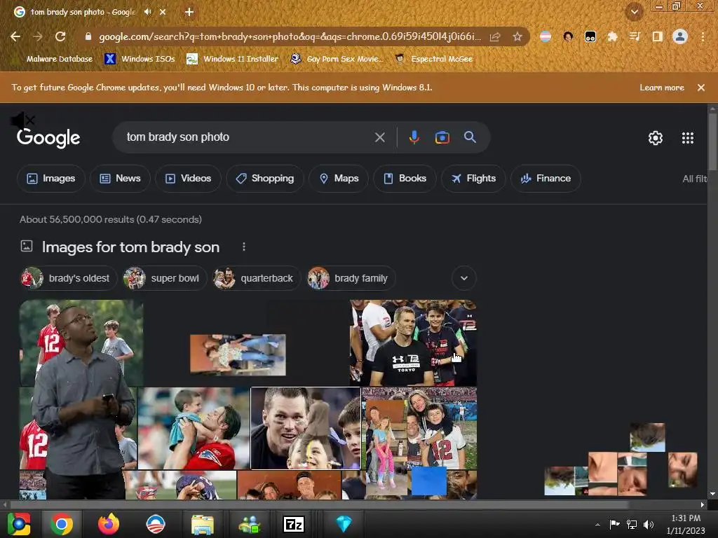Switch to the News filter
This screenshot has width=718, height=538.
point(120,179)
